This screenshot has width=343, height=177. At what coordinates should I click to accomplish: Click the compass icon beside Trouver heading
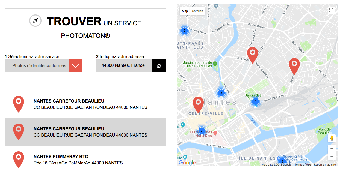click(35, 21)
